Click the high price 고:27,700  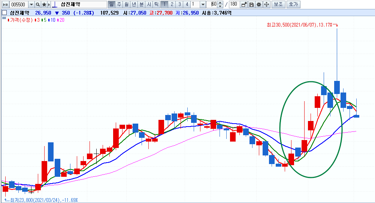point(161,13)
